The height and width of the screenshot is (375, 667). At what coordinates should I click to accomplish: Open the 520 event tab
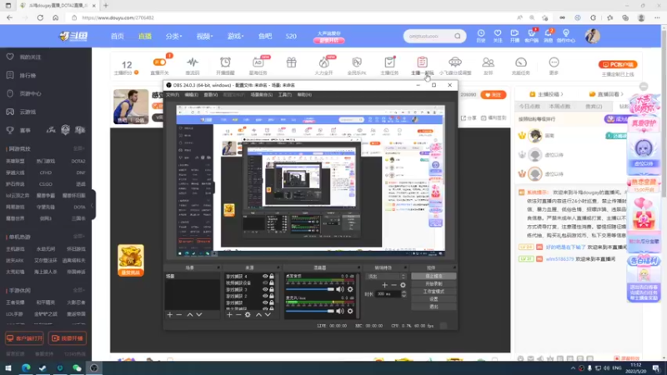click(291, 36)
